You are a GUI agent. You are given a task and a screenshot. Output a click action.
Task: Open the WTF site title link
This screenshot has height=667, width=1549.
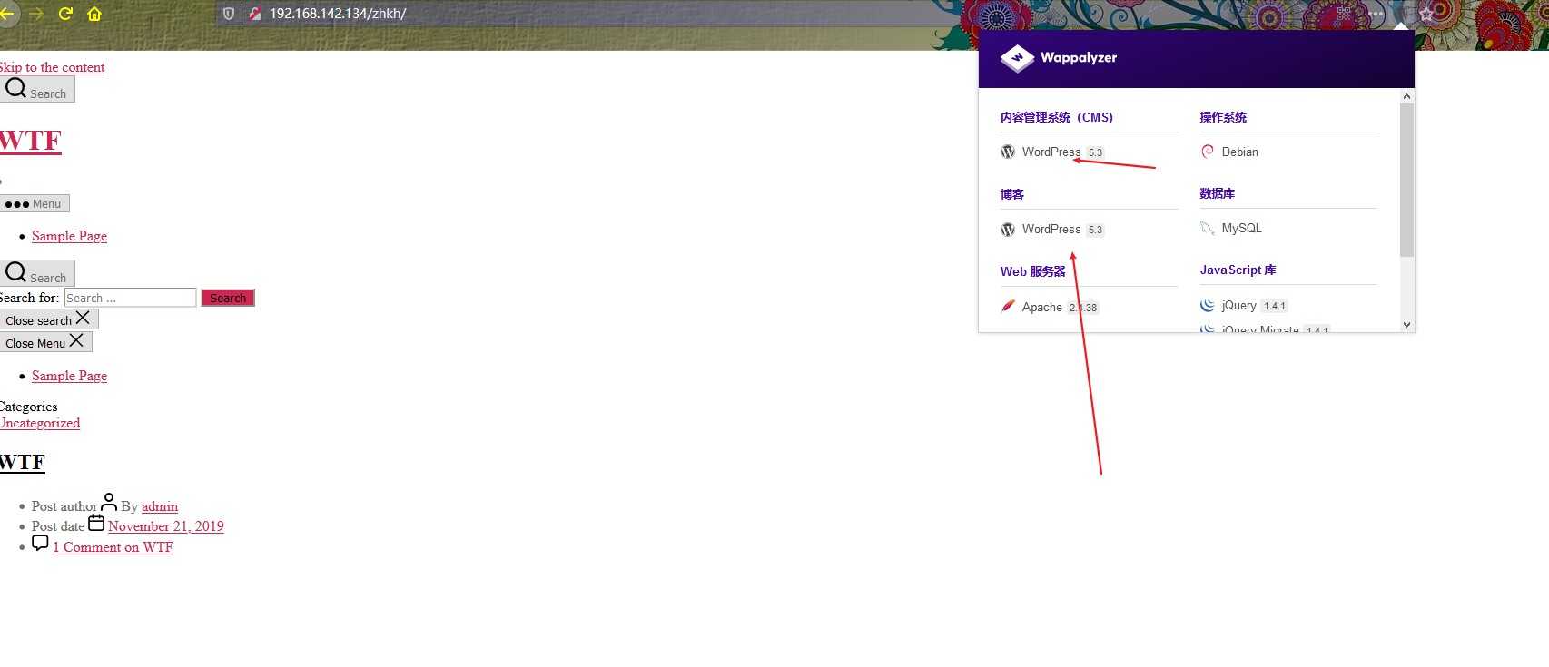31,141
